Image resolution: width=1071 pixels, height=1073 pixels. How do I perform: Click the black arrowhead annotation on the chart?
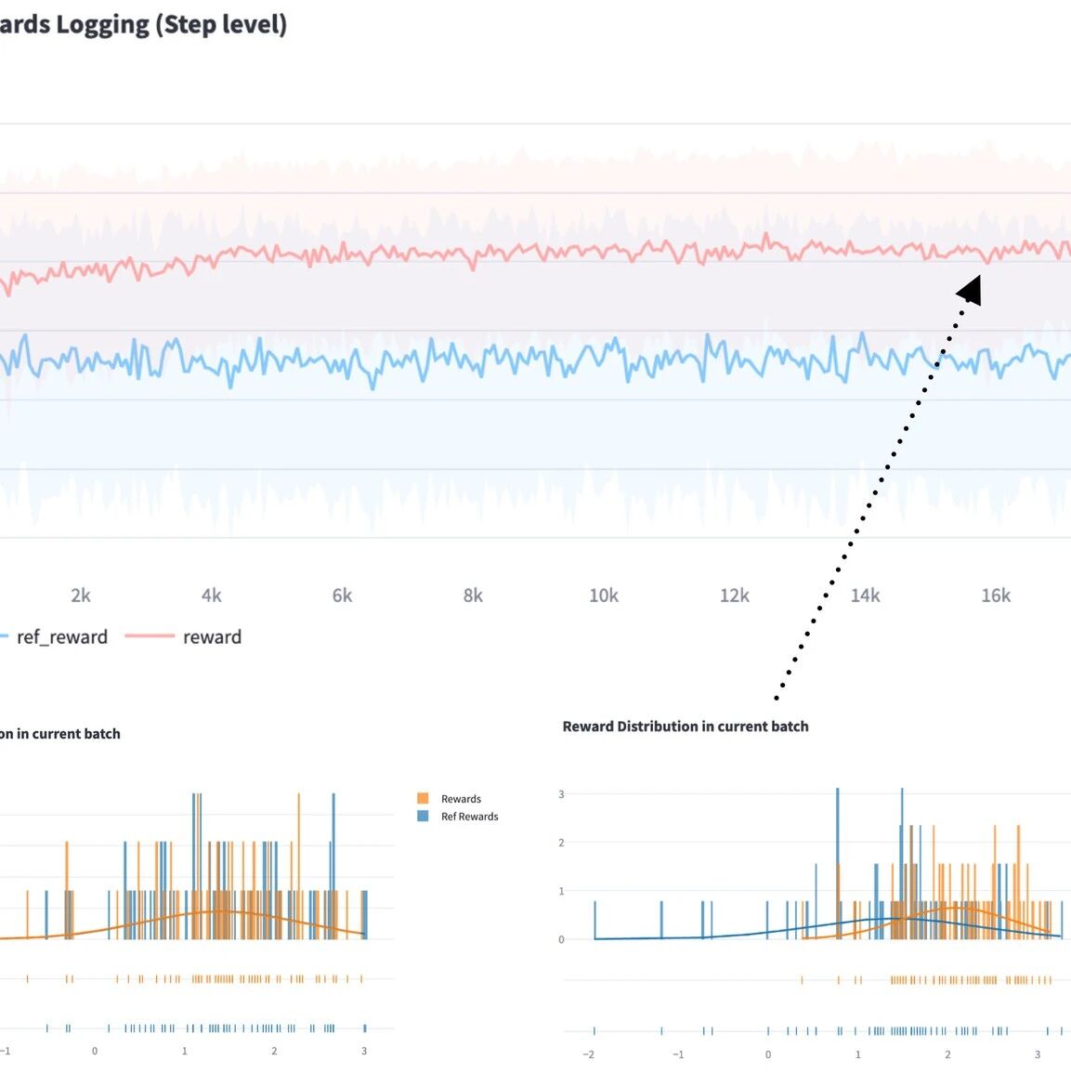(x=971, y=290)
